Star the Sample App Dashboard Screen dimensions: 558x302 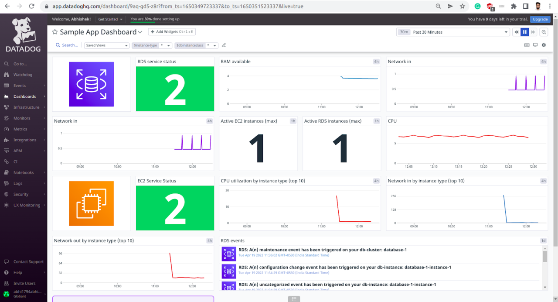[x=55, y=32]
